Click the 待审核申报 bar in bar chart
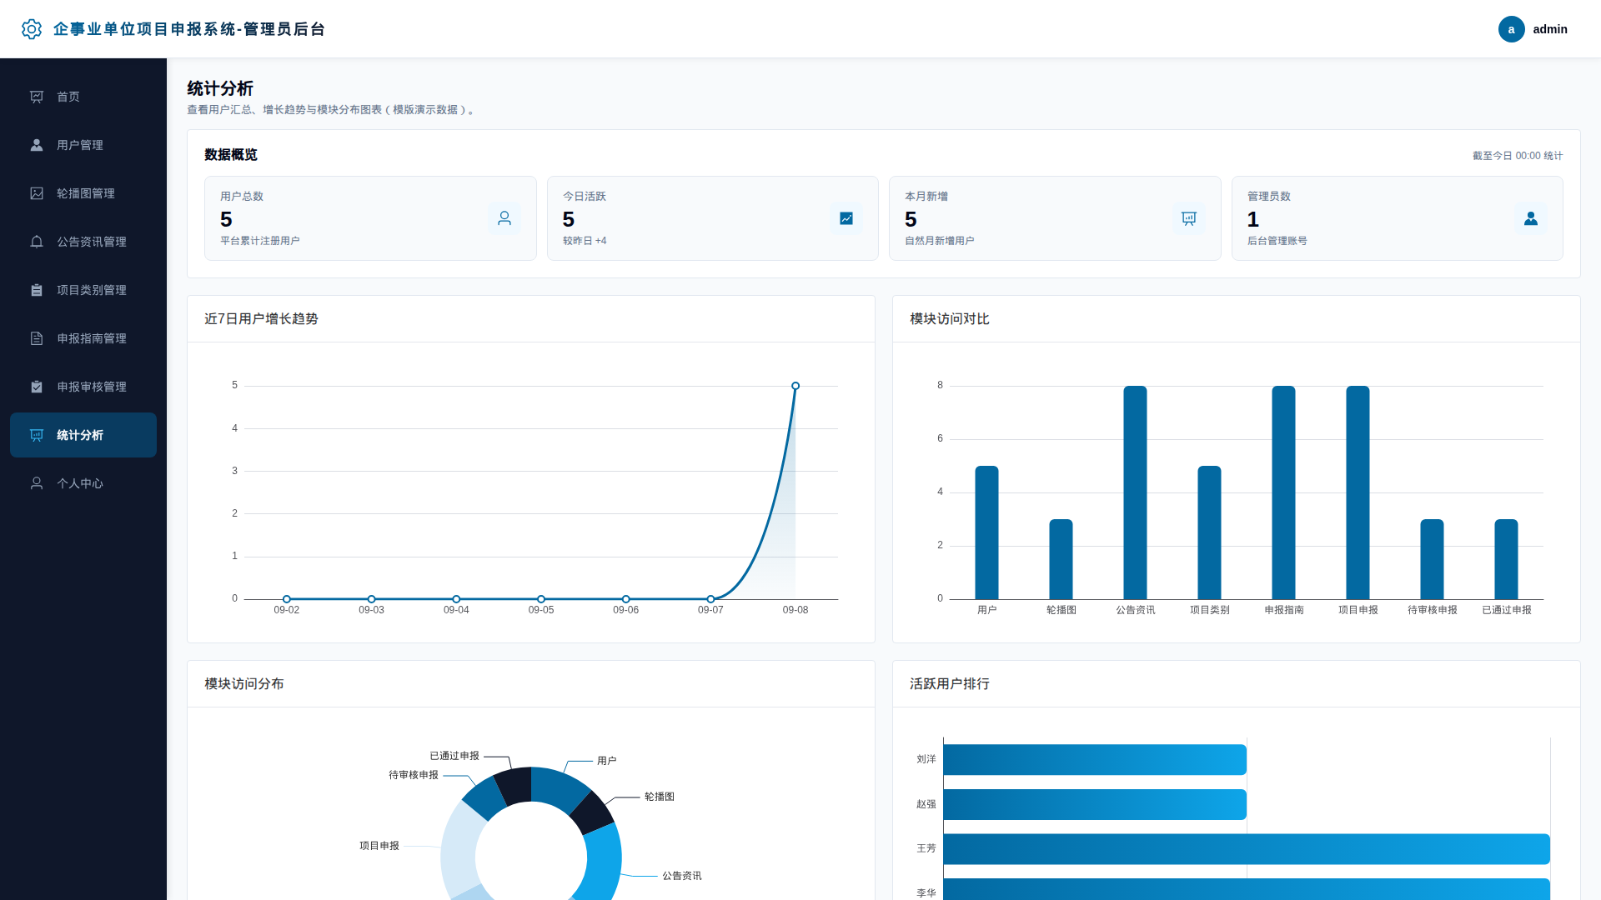 click(x=1432, y=559)
